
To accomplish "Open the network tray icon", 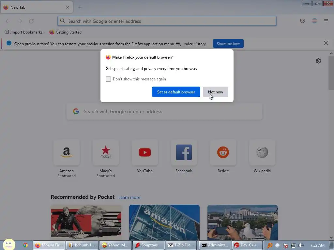I will pyautogui.click(x=293, y=245).
